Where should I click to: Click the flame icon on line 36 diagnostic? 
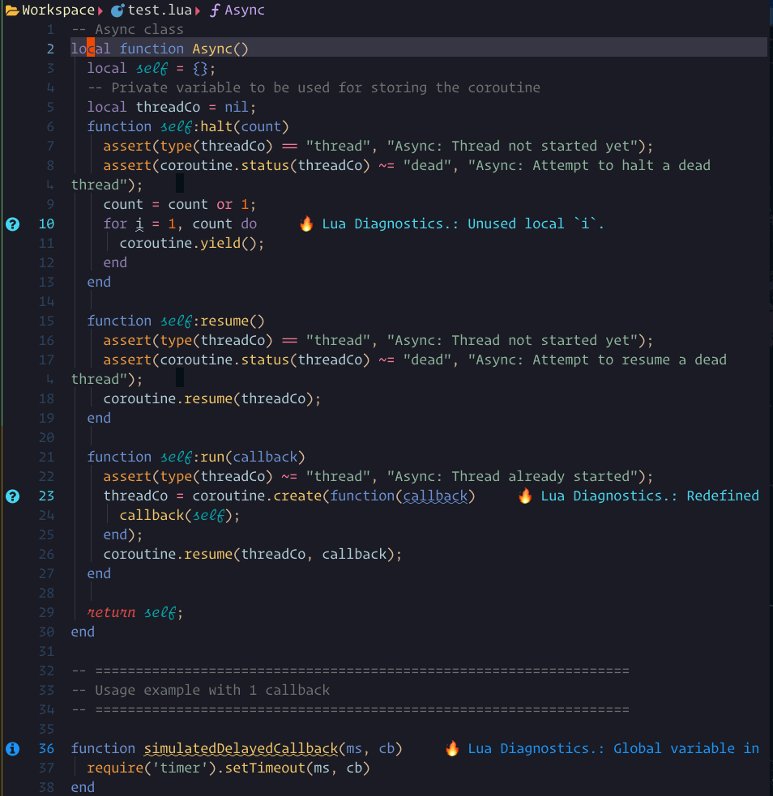pyautogui.click(x=452, y=748)
